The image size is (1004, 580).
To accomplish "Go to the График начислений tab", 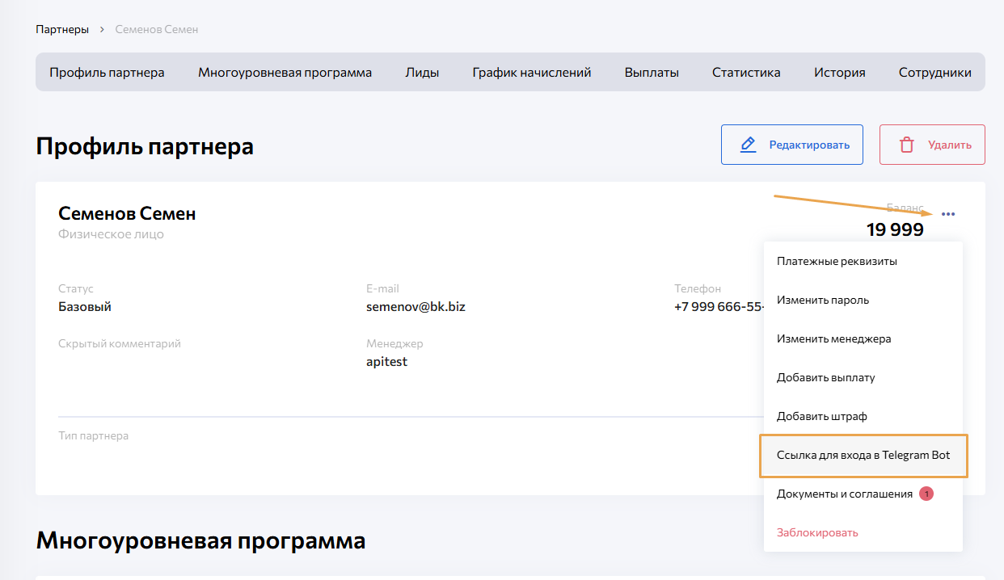I will [x=532, y=72].
